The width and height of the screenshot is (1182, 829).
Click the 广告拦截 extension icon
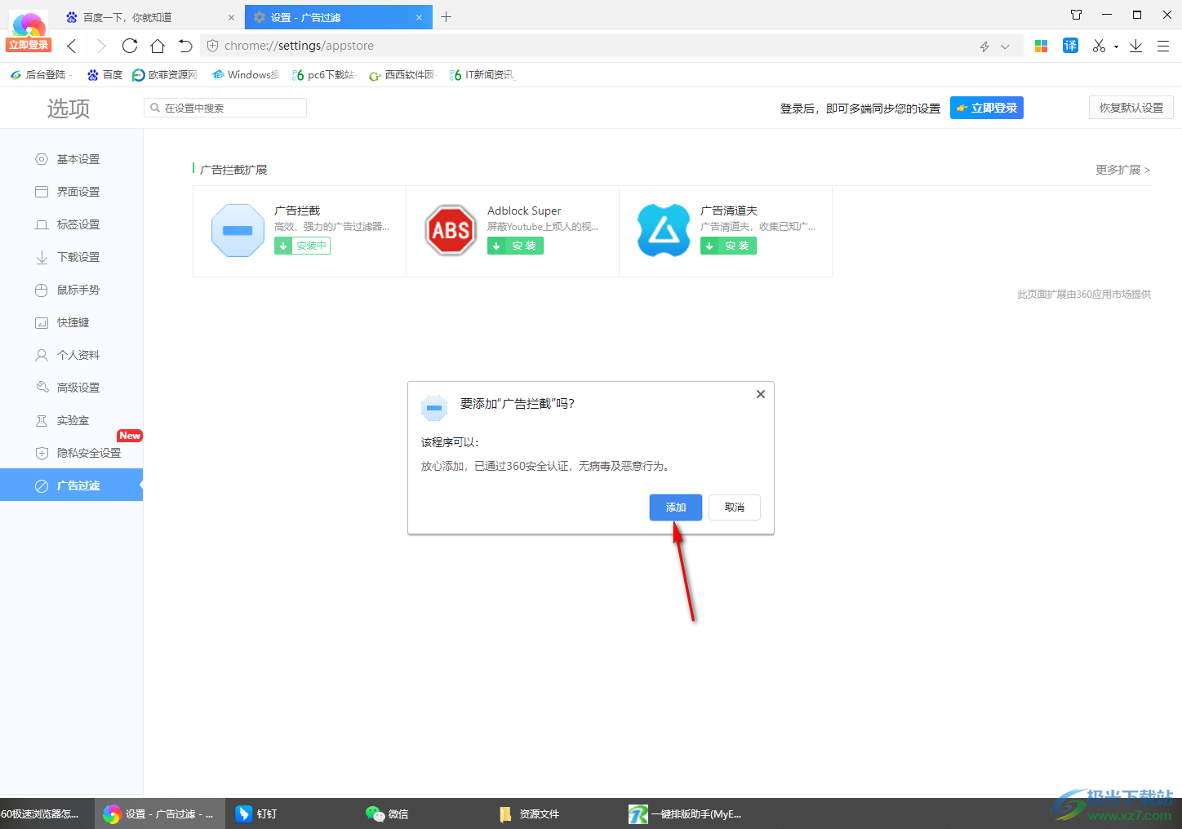[x=238, y=231]
